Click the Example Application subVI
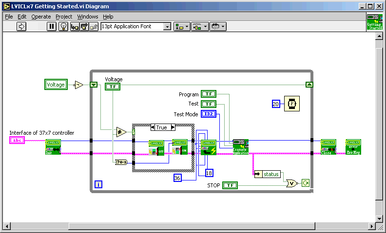Image resolution: width=386 pixels, height=233 pixels. pos(241,147)
